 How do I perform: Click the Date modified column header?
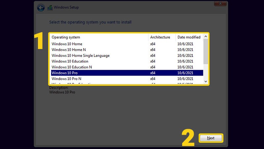[x=189, y=37]
